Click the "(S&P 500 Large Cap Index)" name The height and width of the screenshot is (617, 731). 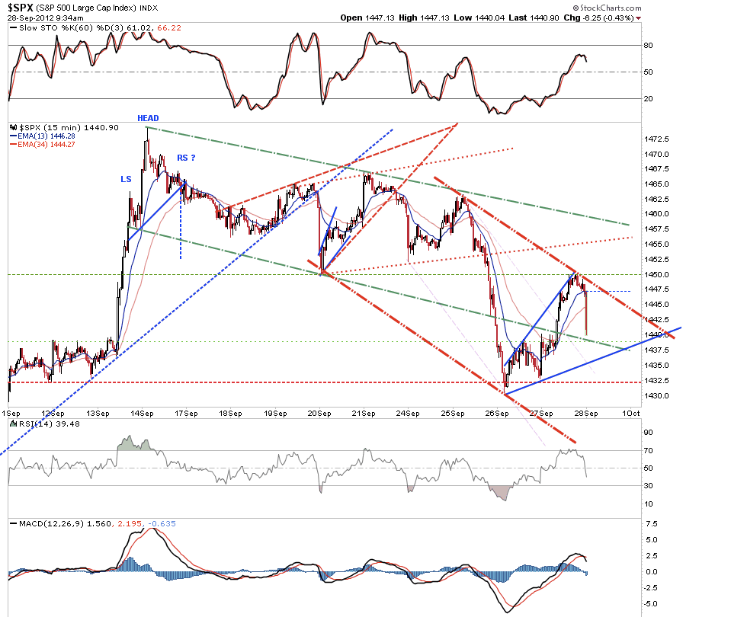tap(86, 8)
